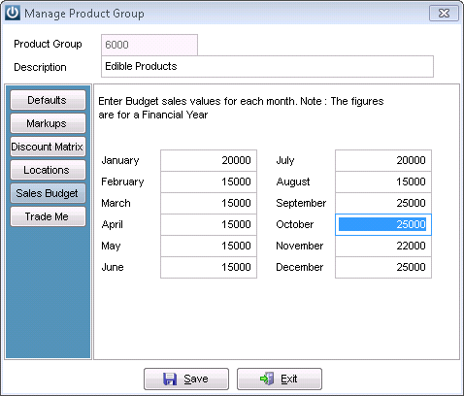This screenshot has height=396, width=464.
Task: Exit the product group dialog
Action: click(x=280, y=379)
